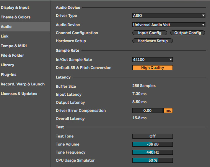Open the Display & Input preferences tab
This screenshot has height=167, width=210.
[x=25, y=8]
